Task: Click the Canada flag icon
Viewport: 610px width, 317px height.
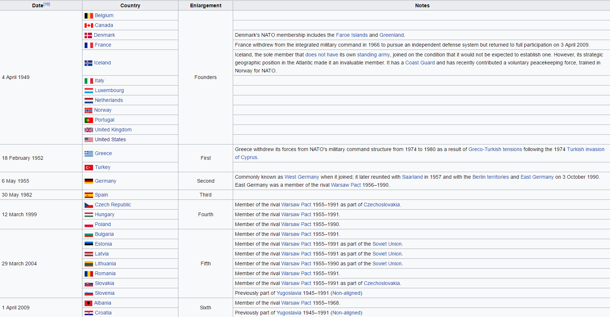Action: click(x=89, y=25)
